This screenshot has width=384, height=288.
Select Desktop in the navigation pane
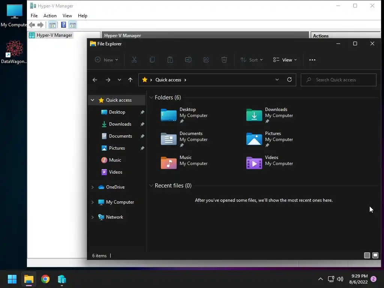tap(117, 112)
